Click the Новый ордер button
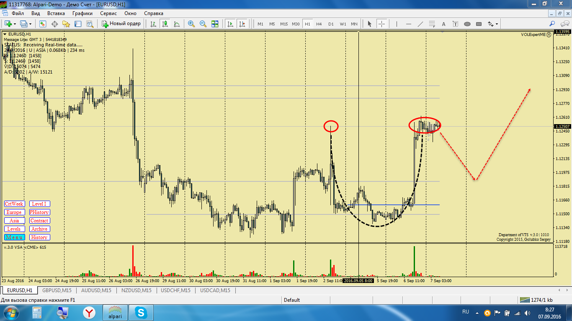The image size is (572, 321). tap(121, 24)
